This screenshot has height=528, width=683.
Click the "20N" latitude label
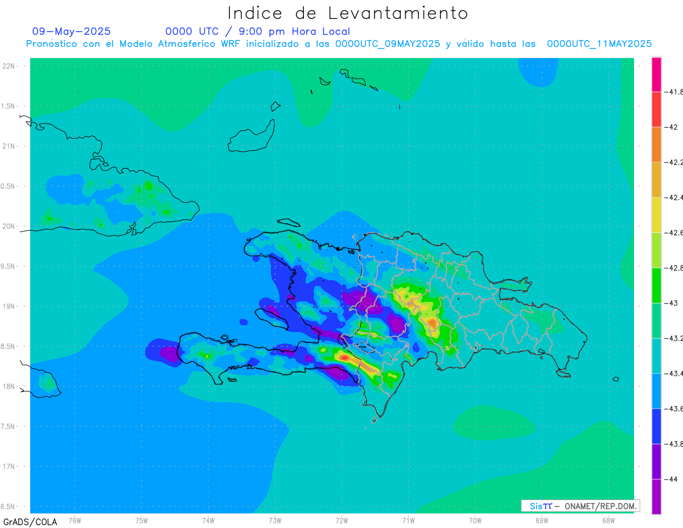pyautogui.click(x=10, y=226)
